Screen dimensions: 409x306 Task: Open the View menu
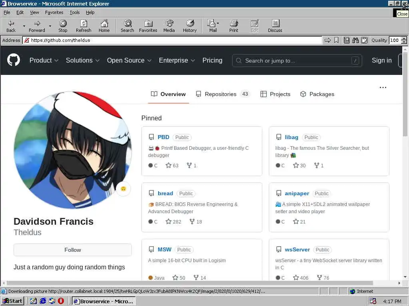[x=34, y=12]
